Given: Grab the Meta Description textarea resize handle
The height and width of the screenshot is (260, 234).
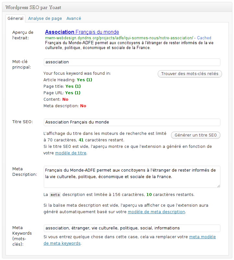Looking at the screenshot, I should click(218, 186).
